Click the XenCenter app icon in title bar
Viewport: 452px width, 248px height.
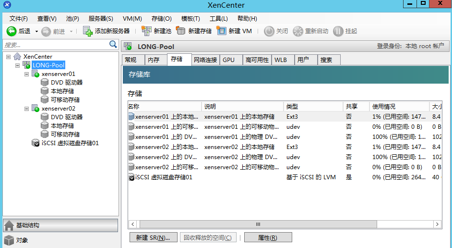(x=7, y=5)
